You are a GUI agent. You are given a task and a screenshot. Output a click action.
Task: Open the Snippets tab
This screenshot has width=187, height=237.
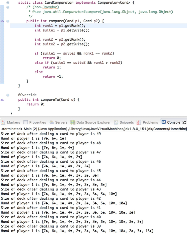(x=124, y=122)
